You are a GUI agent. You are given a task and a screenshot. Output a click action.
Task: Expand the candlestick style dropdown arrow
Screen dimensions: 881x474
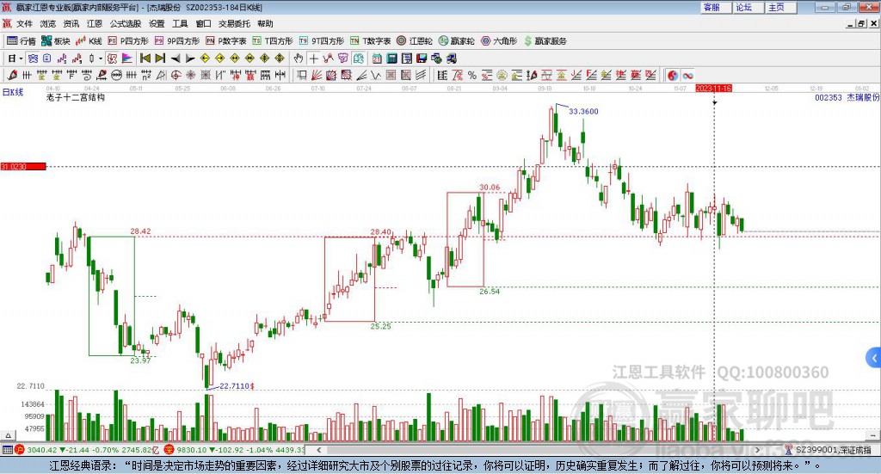pos(101,58)
